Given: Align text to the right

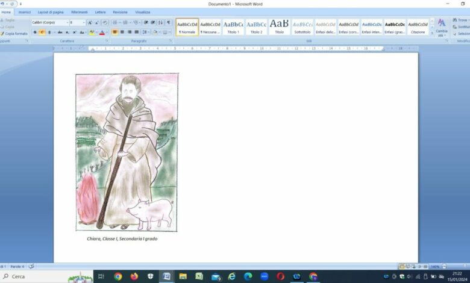Looking at the screenshot, I should [130, 32].
